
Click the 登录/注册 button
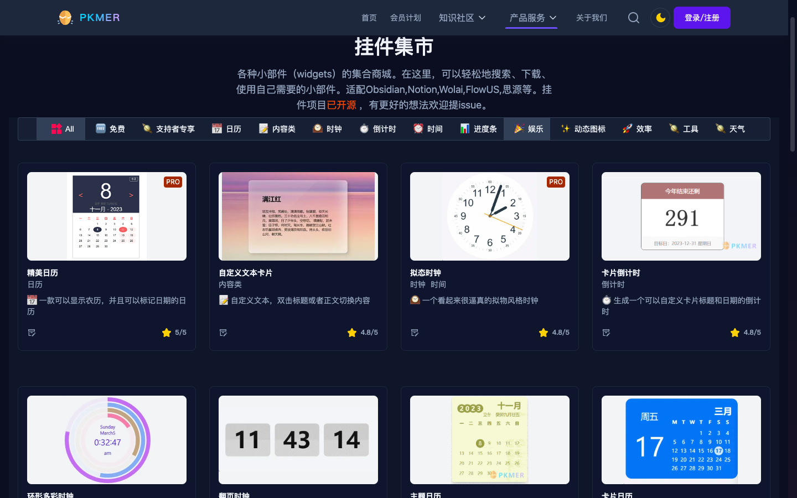coord(702,18)
